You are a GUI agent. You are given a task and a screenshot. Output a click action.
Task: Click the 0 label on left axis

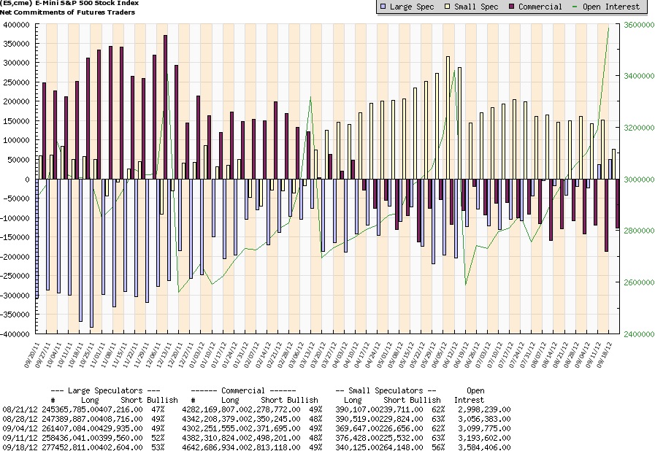click(x=28, y=179)
